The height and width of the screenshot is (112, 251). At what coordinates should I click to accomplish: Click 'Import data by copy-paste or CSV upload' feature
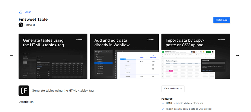[189, 109]
